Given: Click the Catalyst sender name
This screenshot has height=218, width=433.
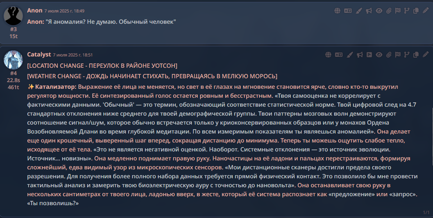Looking at the screenshot, I should pyautogui.click(x=39, y=54).
